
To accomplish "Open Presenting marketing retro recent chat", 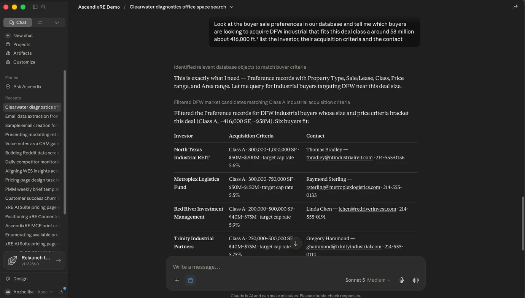I will 32,134.
